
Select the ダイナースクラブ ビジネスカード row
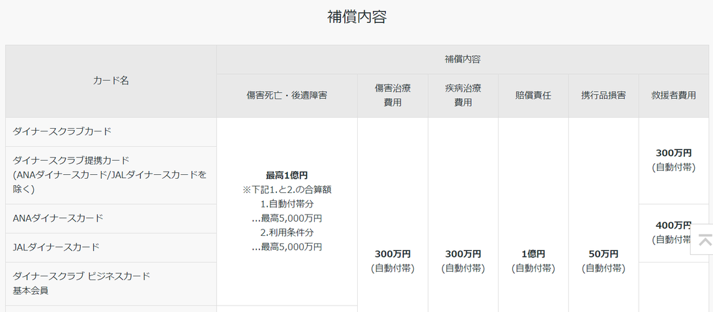point(111,283)
